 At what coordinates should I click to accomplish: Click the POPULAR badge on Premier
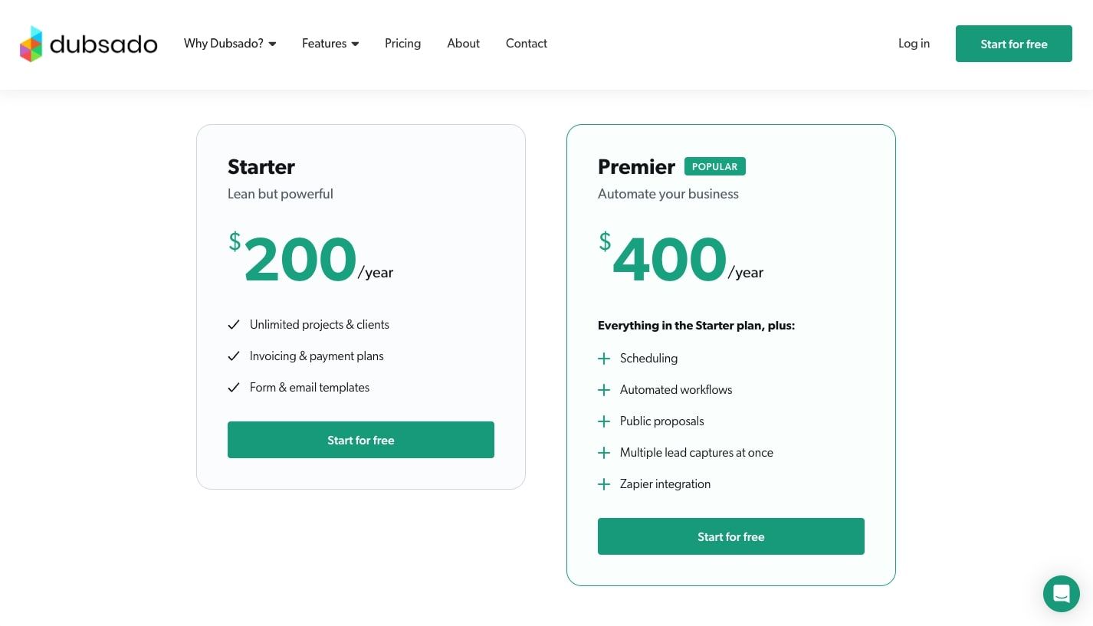714,166
